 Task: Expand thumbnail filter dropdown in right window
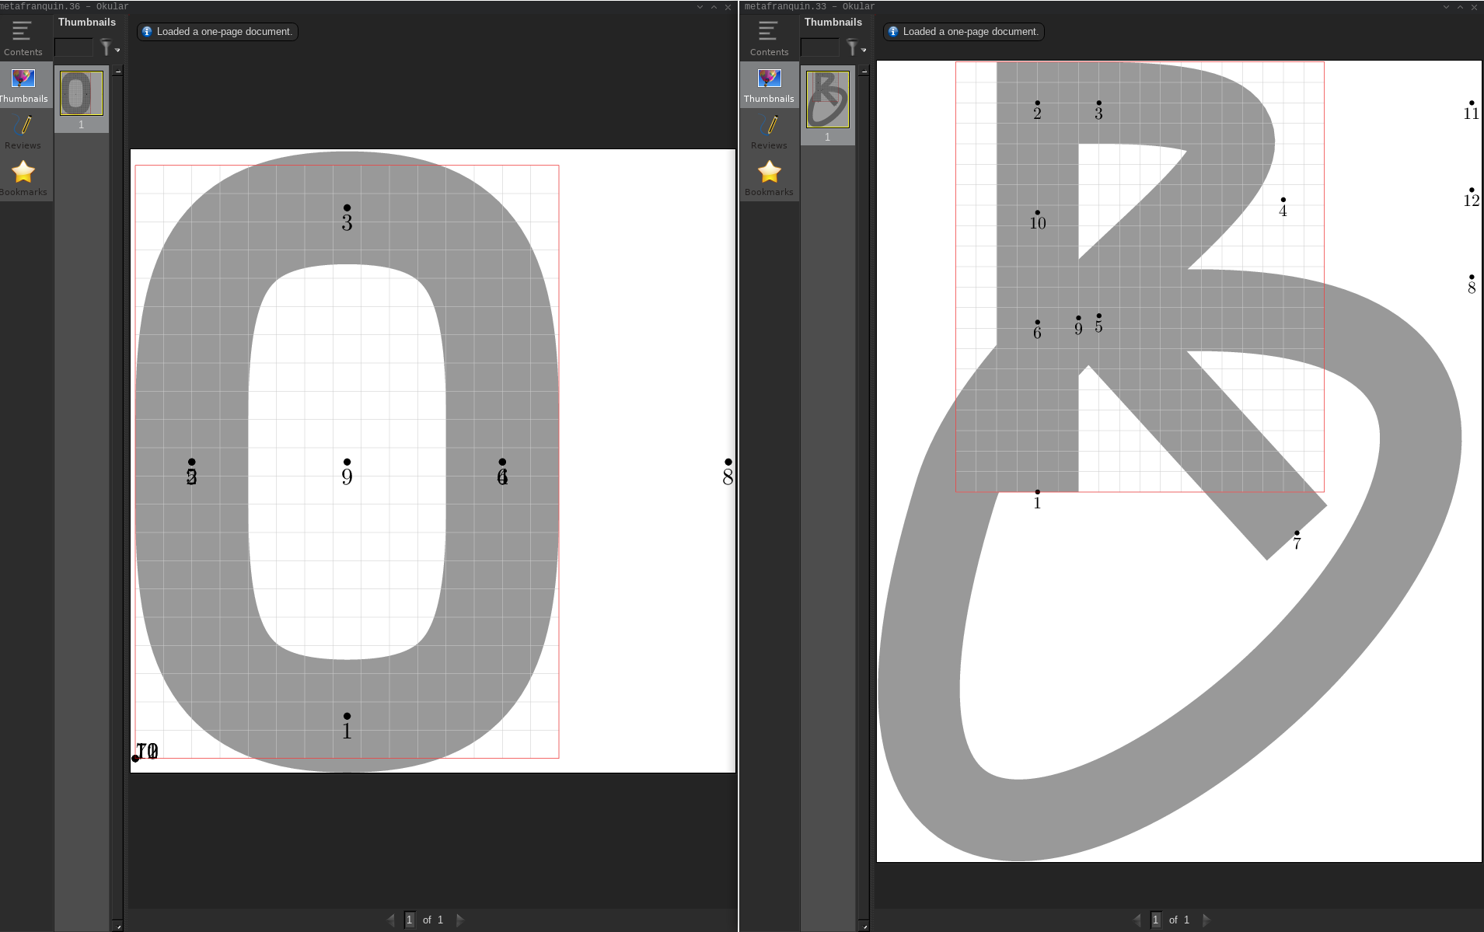pyautogui.click(x=856, y=48)
